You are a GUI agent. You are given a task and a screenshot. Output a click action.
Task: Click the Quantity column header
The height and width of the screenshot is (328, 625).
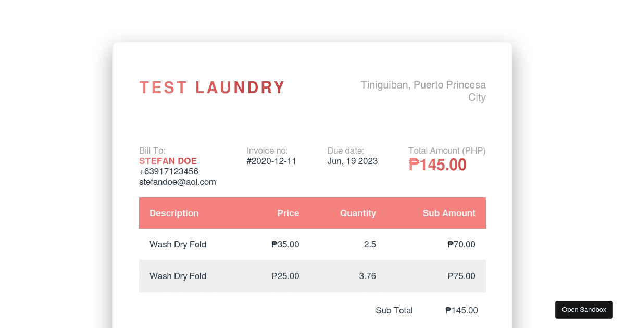pyautogui.click(x=358, y=213)
